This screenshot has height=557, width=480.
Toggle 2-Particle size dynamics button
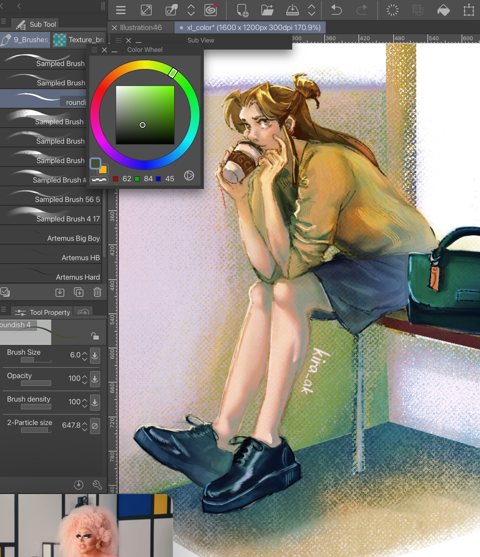pos(95,426)
